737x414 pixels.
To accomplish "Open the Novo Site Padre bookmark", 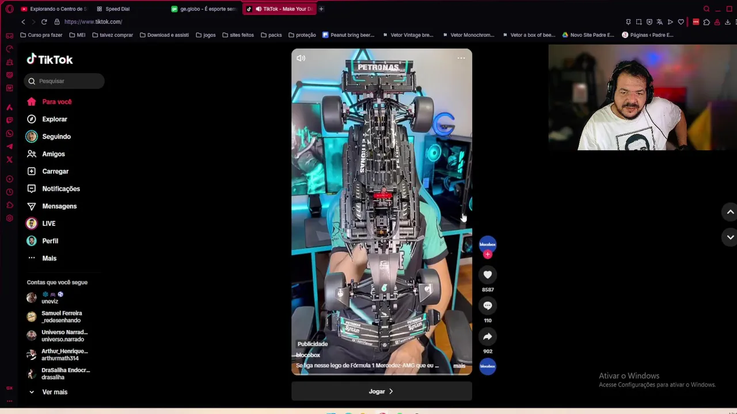I will pyautogui.click(x=588, y=35).
